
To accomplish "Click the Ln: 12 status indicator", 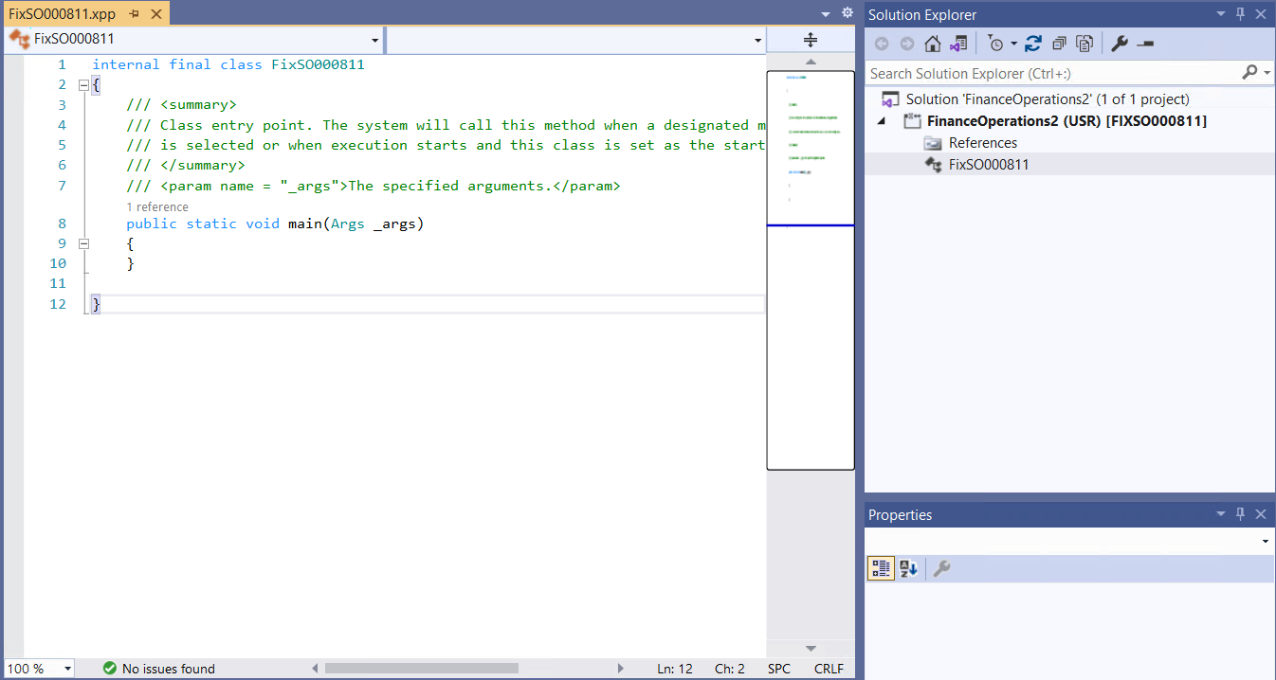I will coord(675,669).
